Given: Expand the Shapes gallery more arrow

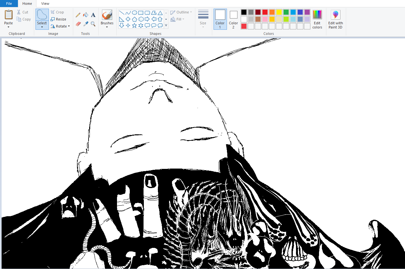Looking at the screenshot, I should point(166,26).
